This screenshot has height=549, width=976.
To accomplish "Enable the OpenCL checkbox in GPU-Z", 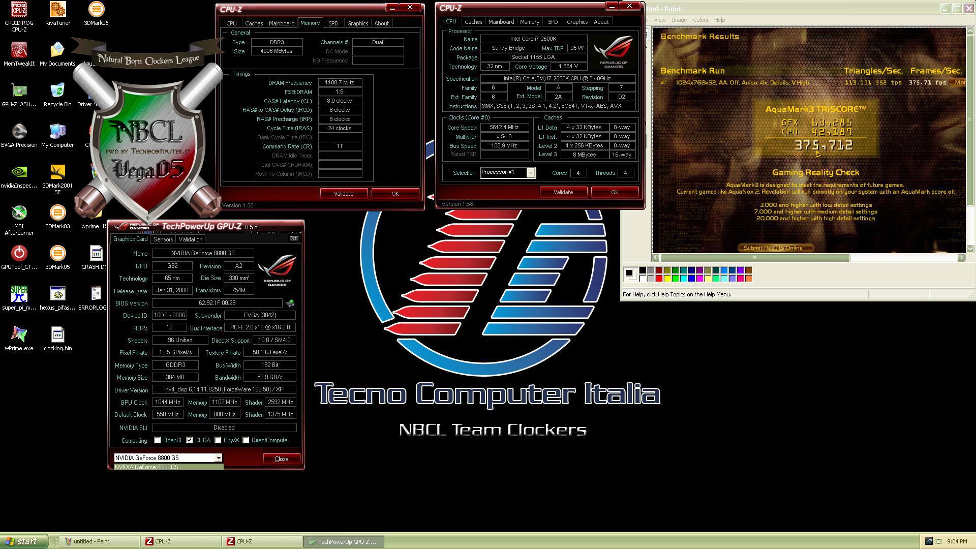I will point(158,440).
